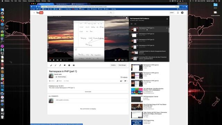Open the More actions menu under the video
This screenshot has width=222, height=125.
[x=66, y=81]
